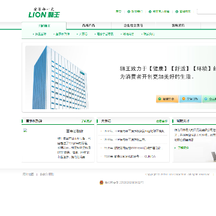Click the green arrow icon before the official store link

click(150, 11)
